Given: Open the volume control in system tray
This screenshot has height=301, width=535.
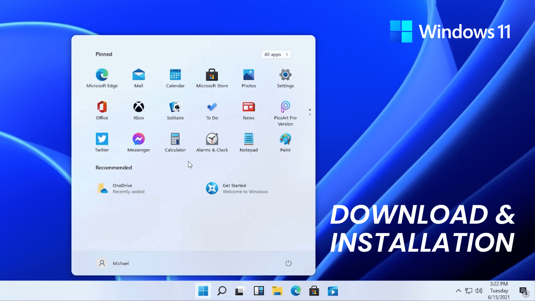Looking at the screenshot, I should (479, 291).
